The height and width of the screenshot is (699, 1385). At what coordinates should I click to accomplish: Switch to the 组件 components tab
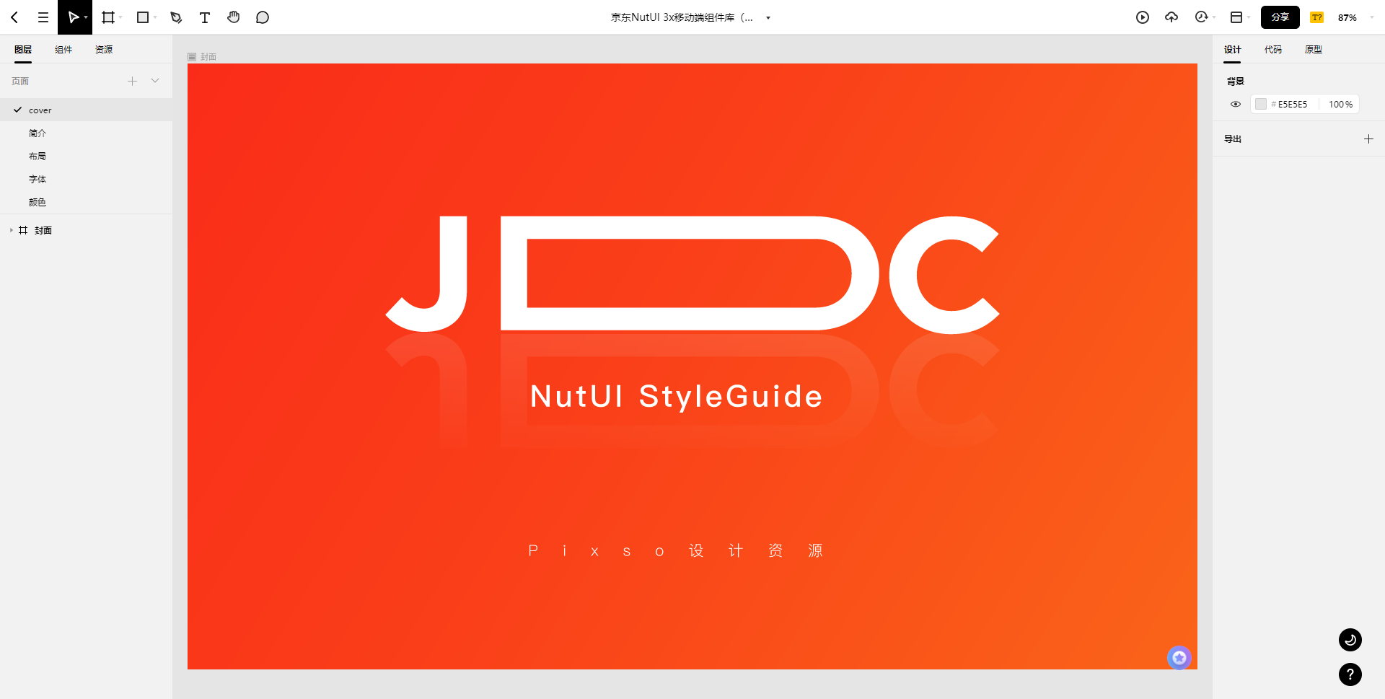(63, 50)
